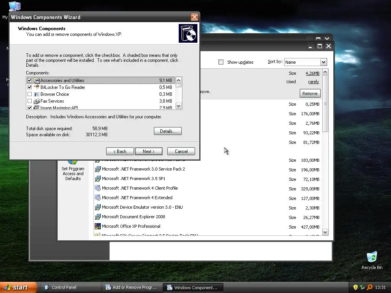Check the Browser Choice checkbox
The width and height of the screenshot is (391, 293).
(x=30, y=94)
